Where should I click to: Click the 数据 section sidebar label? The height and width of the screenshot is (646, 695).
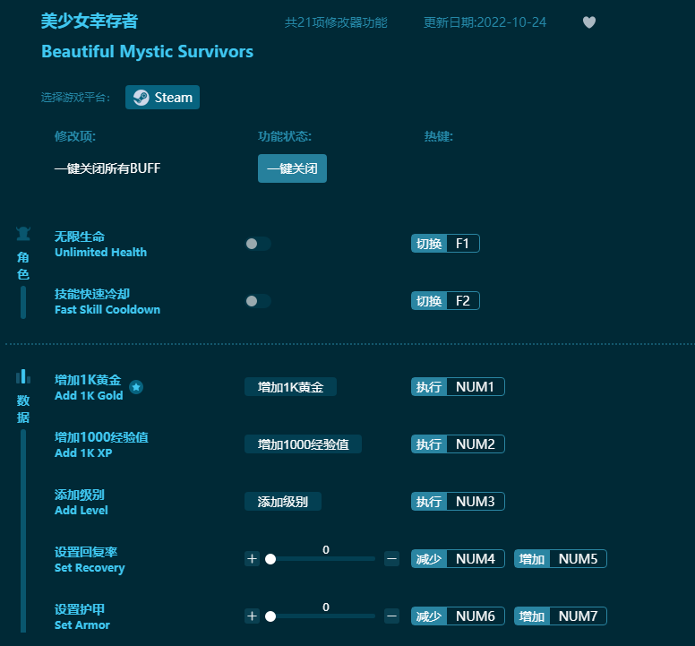point(23,409)
